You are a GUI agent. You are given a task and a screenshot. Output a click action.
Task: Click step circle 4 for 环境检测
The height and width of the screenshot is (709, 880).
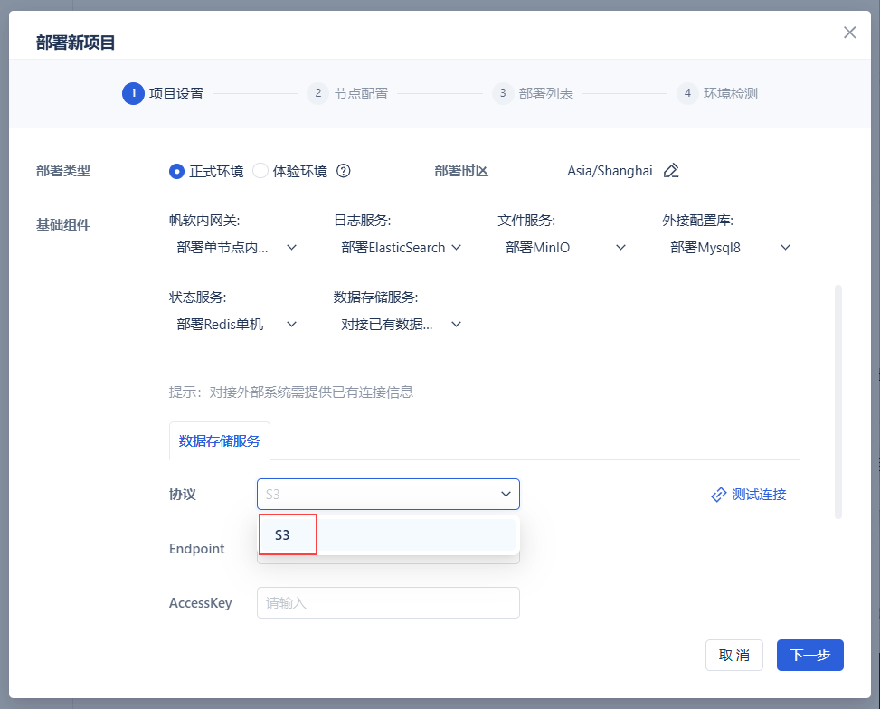[x=686, y=93]
